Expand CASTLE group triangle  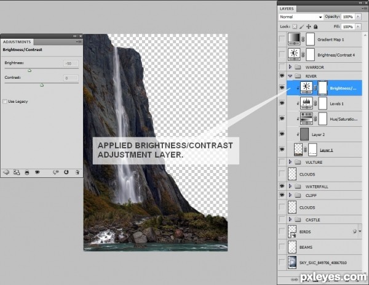click(290, 220)
